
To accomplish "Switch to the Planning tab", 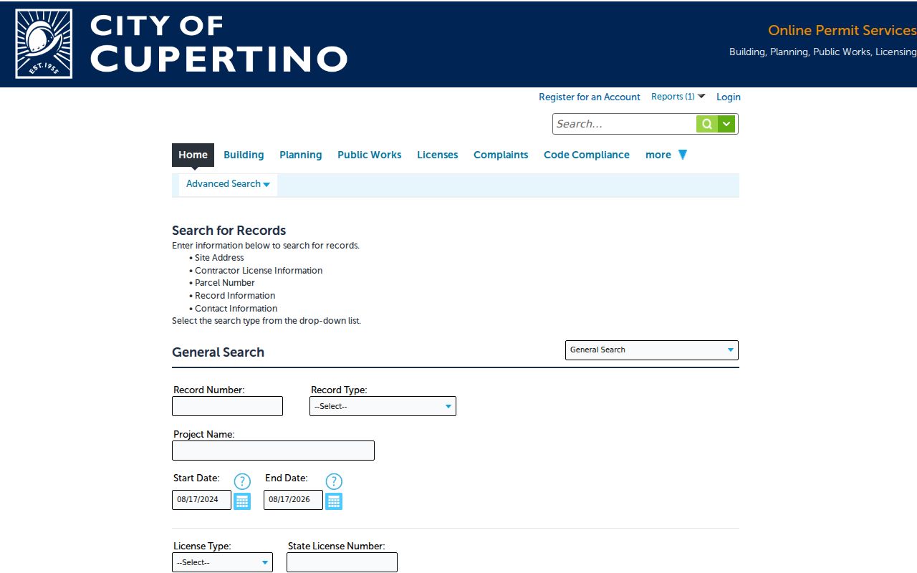I will coord(301,155).
